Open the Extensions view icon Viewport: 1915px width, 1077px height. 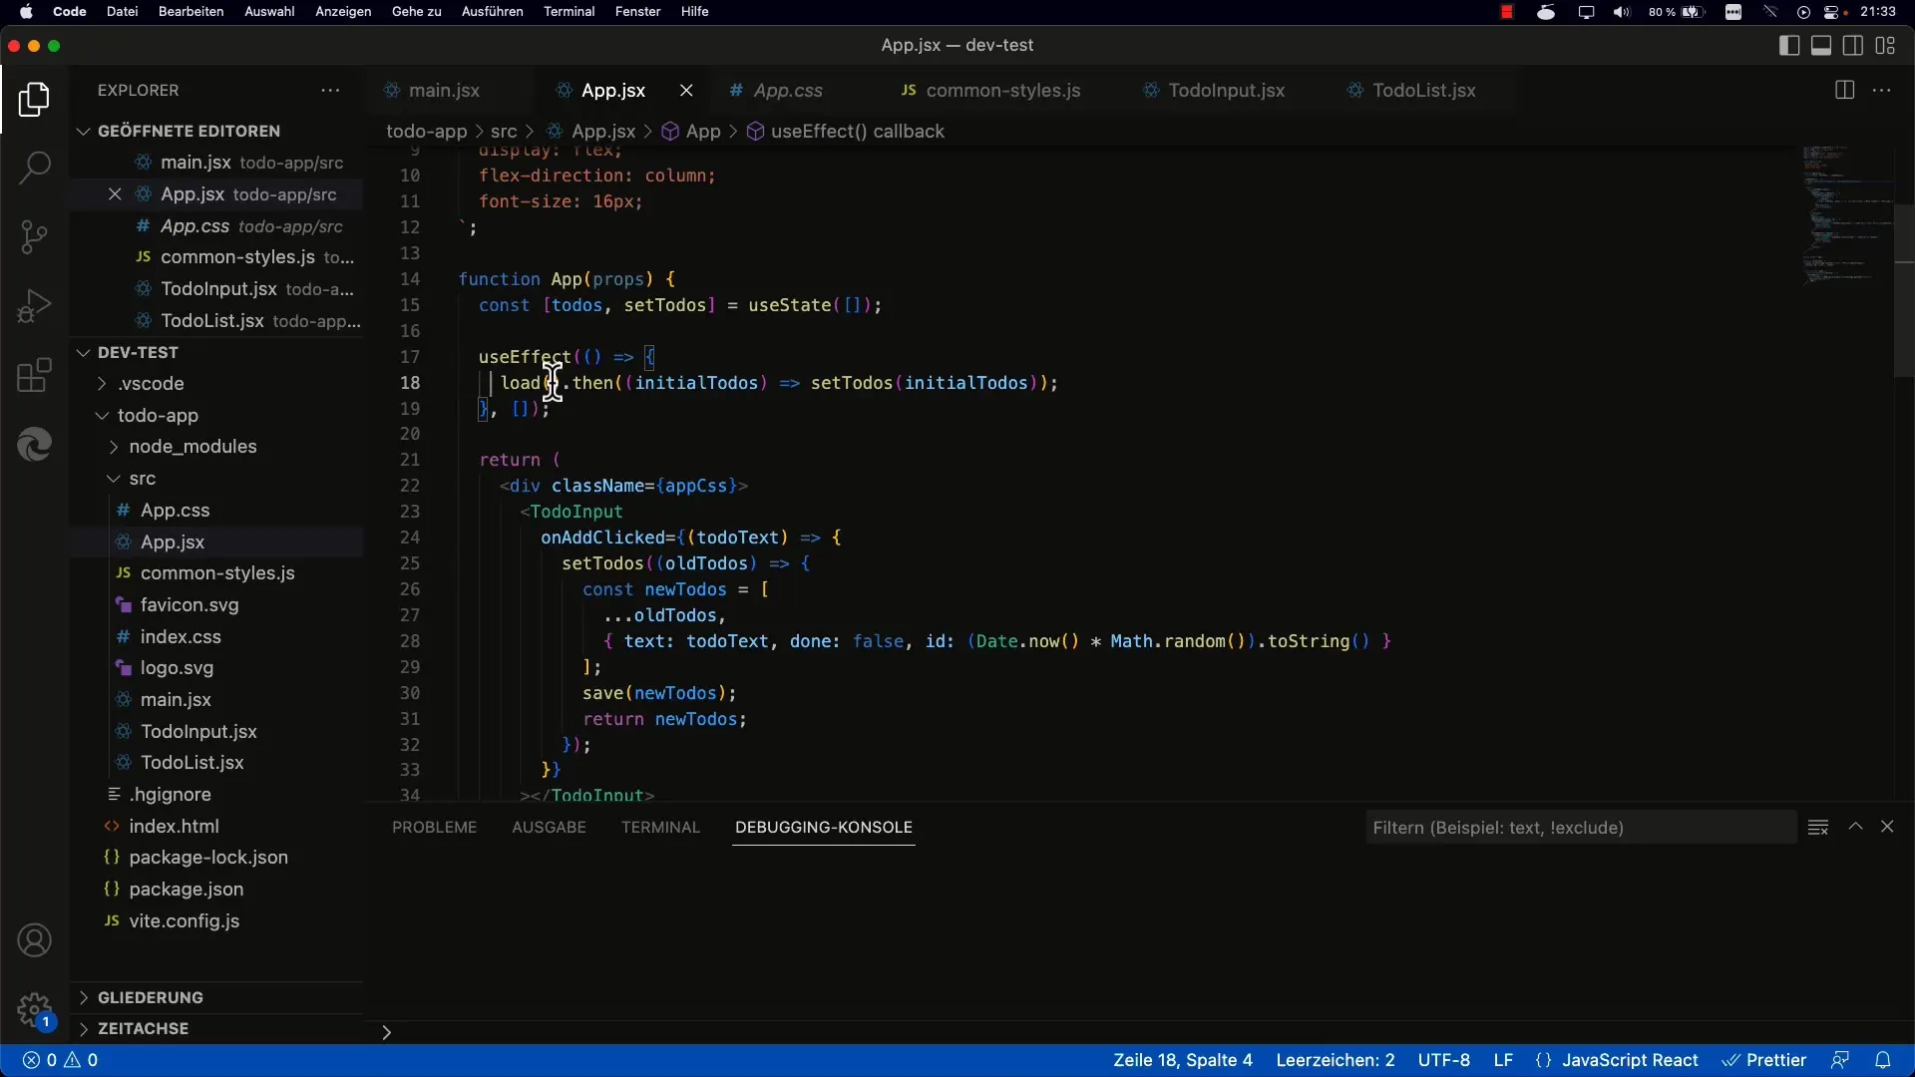pyautogui.click(x=34, y=375)
